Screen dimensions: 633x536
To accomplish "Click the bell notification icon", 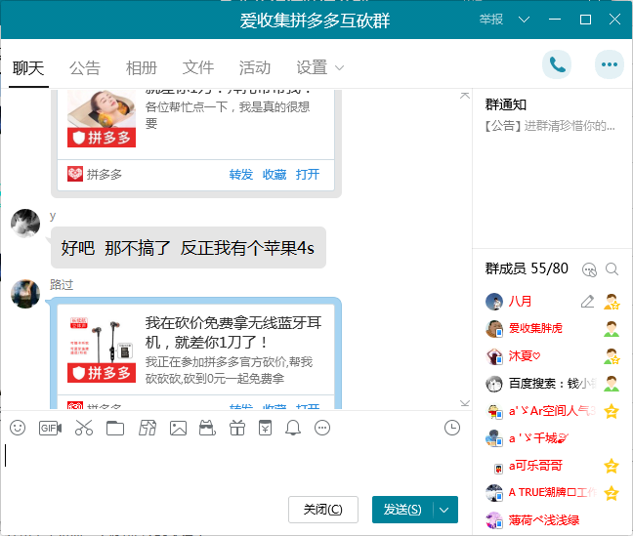I will coord(293,428).
